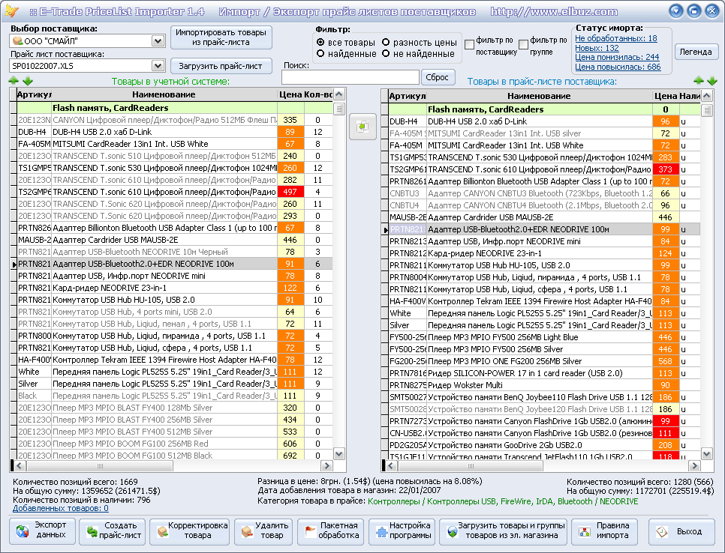Enable the 'фильтр по поставщику' checkbox
This screenshot has width=725, height=553.
(x=470, y=45)
